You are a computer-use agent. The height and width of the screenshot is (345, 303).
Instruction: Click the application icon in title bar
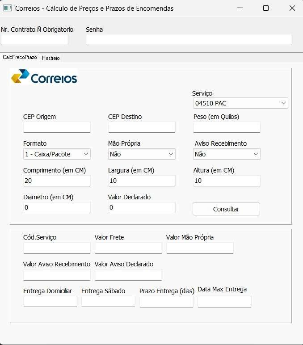tap(7, 8)
